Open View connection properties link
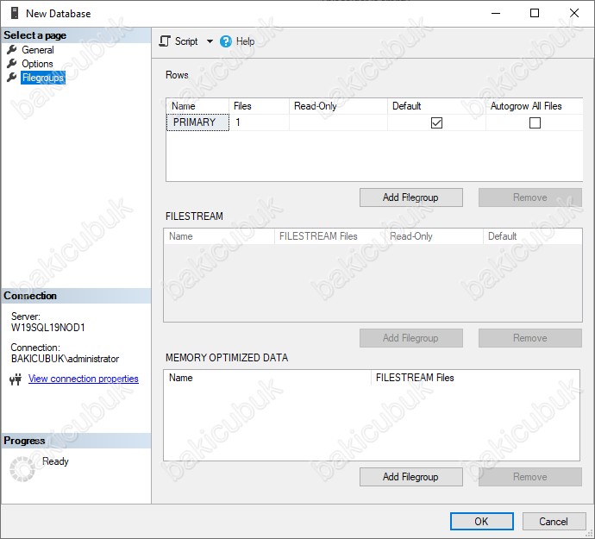The width and height of the screenshot is (595, 539). click(84, 379)
